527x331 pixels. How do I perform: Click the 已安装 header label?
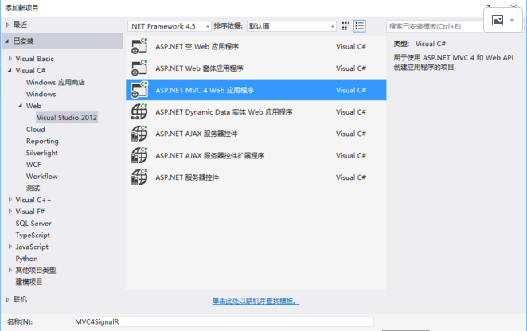pos(23,41)
